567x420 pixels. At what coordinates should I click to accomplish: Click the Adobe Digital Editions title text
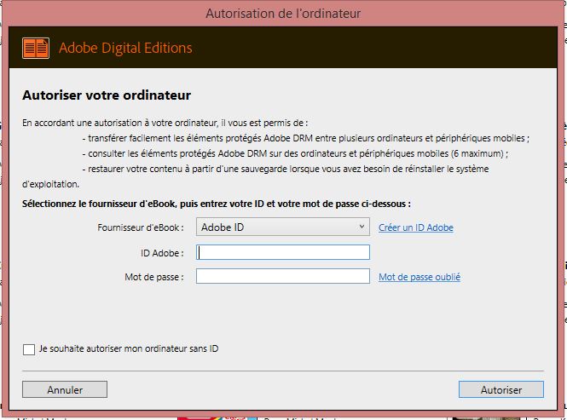[x=125, y=48]
